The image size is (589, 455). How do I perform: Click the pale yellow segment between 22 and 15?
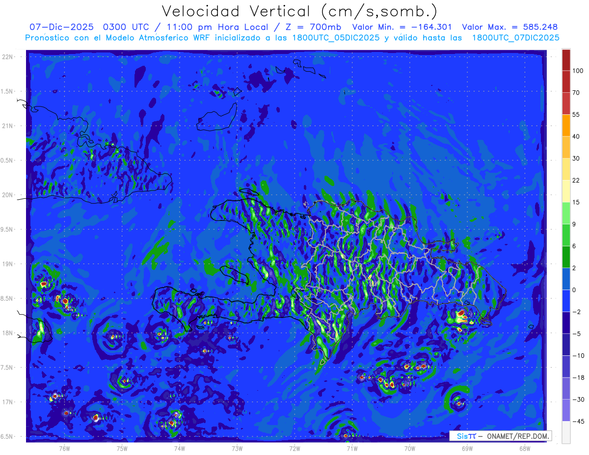point(566,191)
